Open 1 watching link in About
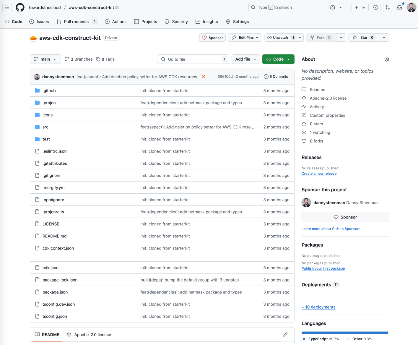Image resolution: width=418 pixels, height=345 pixels. pyautogui.click(x=316, y=132)
